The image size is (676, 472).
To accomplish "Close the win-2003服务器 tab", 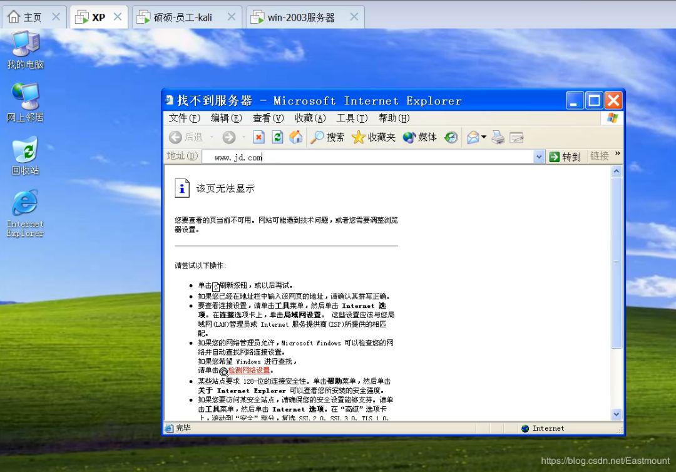I will coord(354,17).
